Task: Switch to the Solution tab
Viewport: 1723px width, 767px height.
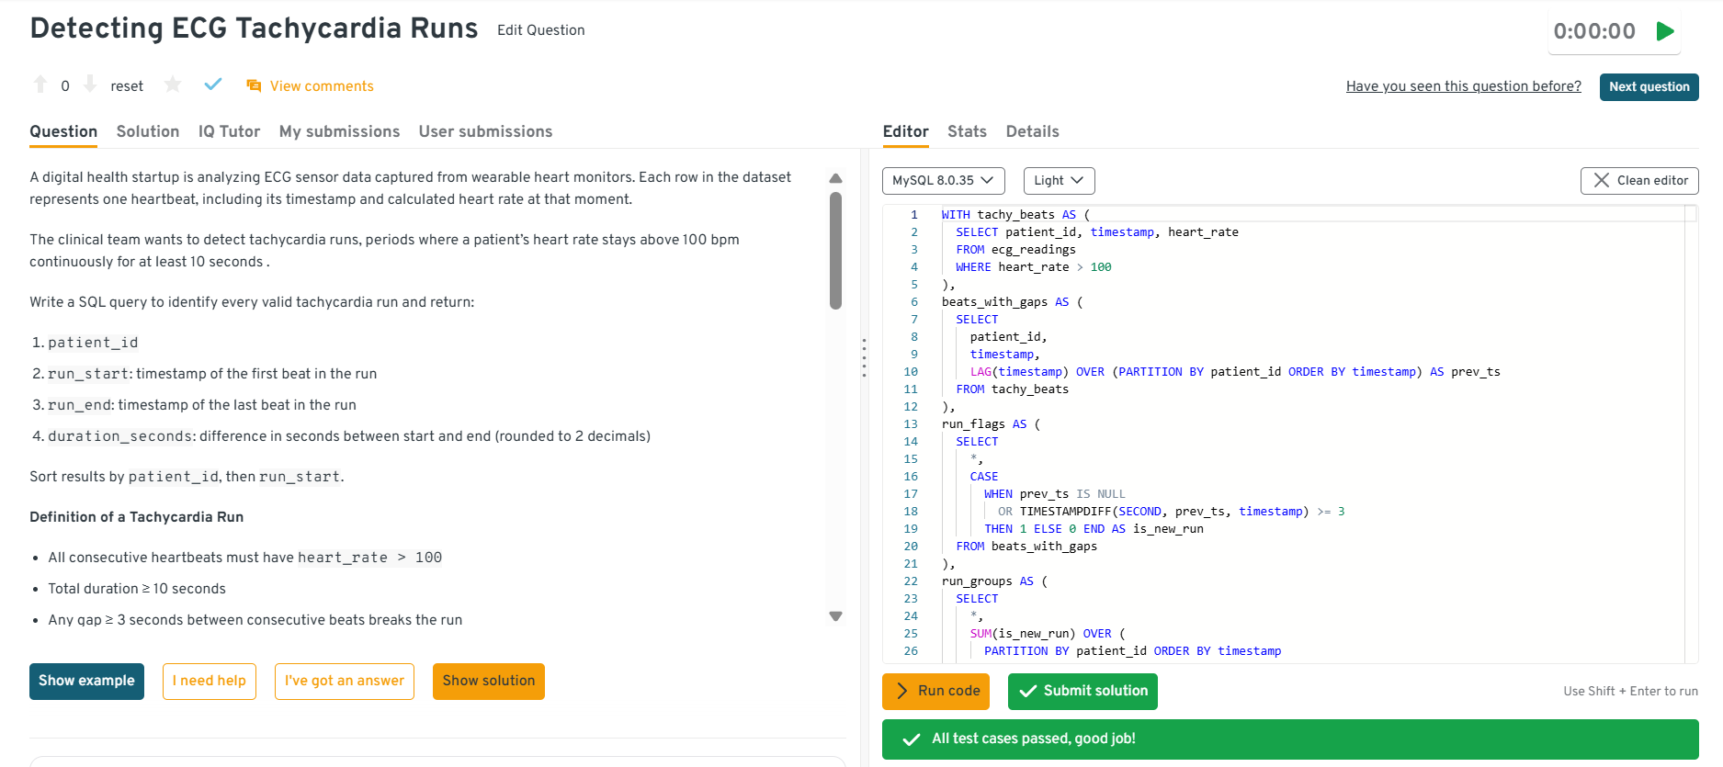Action: click(148, 131)
